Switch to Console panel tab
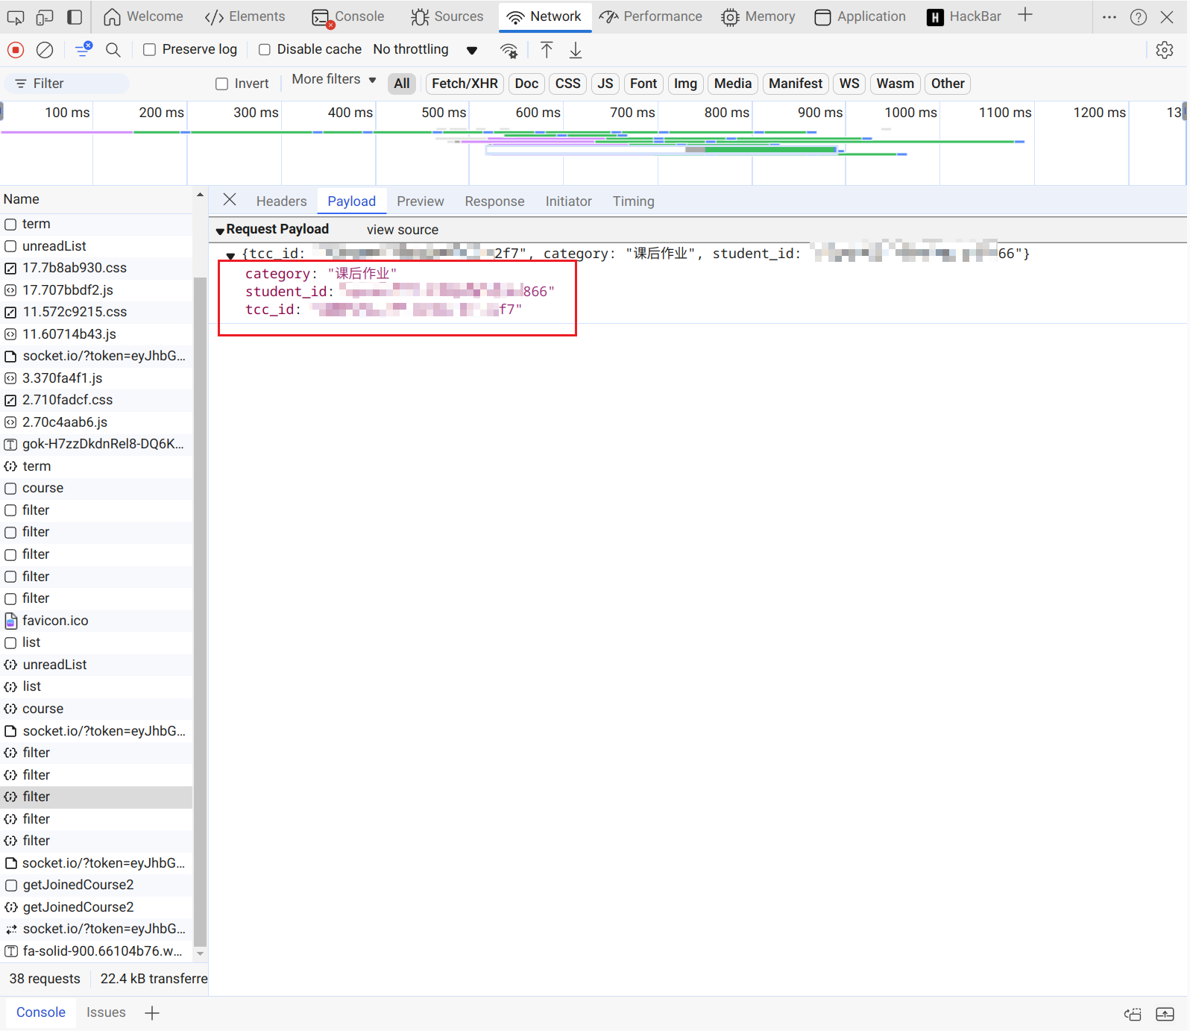This screenshot has height=1031, width=1190. (348, 16)
